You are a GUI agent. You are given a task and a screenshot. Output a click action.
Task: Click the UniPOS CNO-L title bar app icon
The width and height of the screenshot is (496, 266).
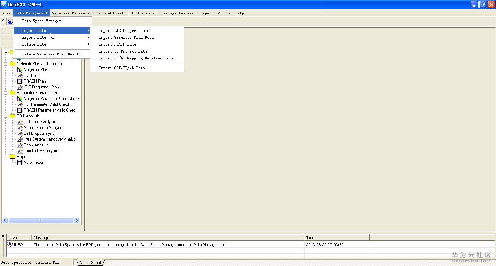4,4
